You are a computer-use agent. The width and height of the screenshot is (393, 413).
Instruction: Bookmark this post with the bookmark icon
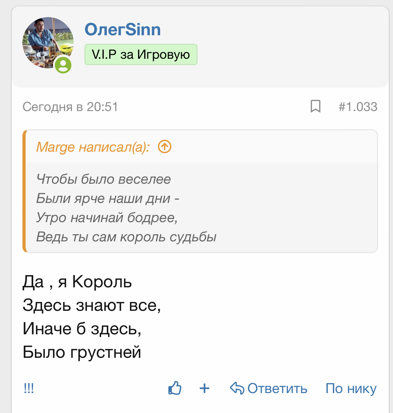[315, 106]
